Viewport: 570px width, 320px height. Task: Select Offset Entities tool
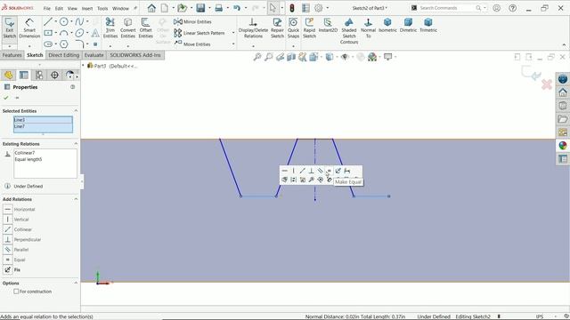pos(145,28)
